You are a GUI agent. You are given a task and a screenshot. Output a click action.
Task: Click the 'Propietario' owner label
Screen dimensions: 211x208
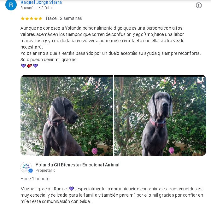click(45, 170)
